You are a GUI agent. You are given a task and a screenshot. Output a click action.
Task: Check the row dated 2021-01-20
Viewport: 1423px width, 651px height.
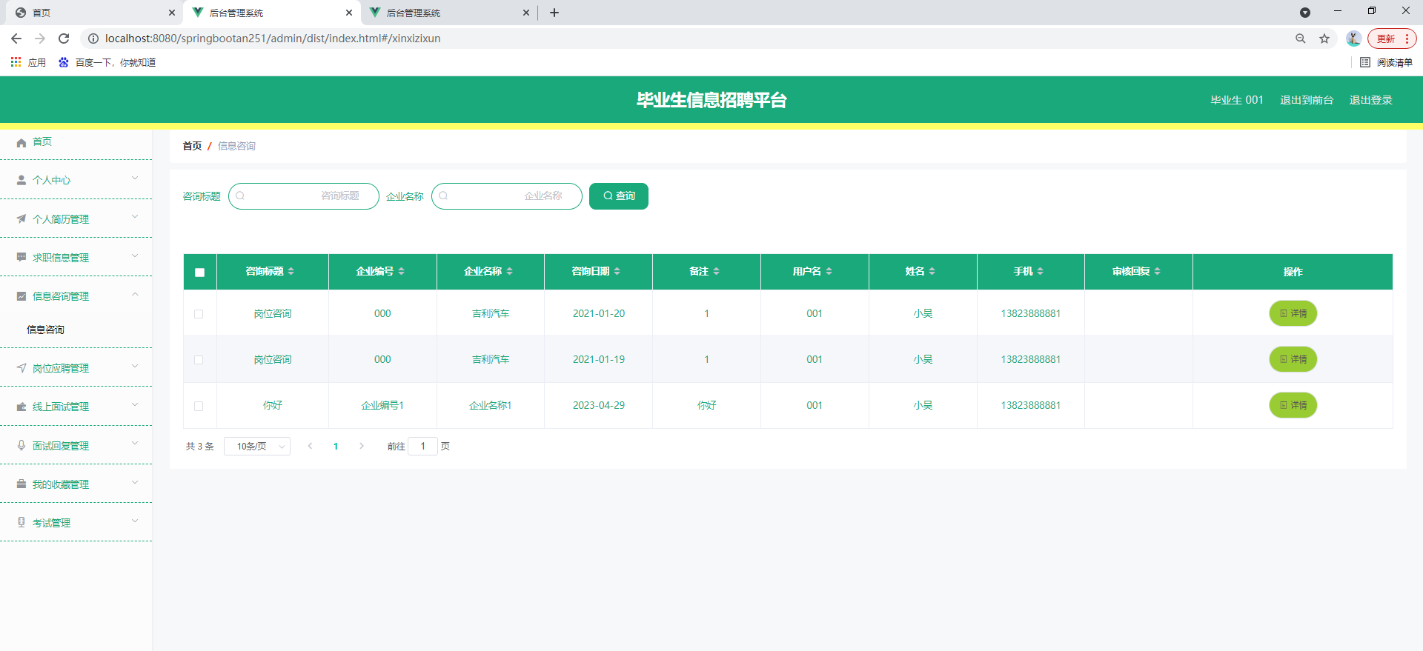coord(199,314)
